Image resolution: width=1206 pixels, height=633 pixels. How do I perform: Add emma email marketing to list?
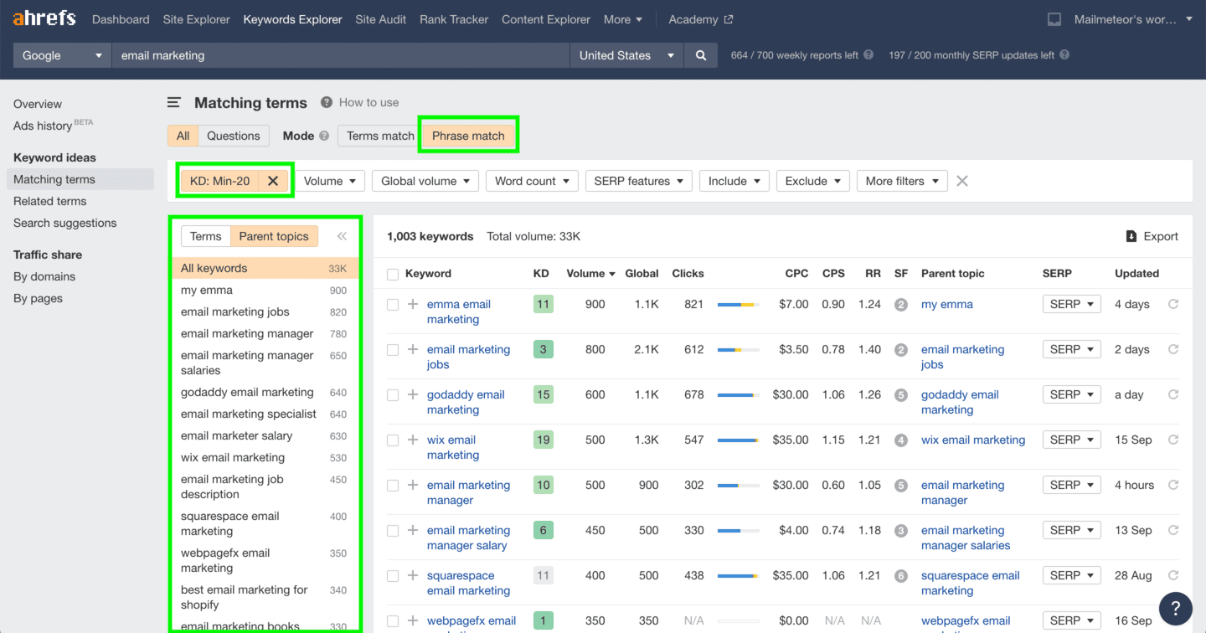413,305
